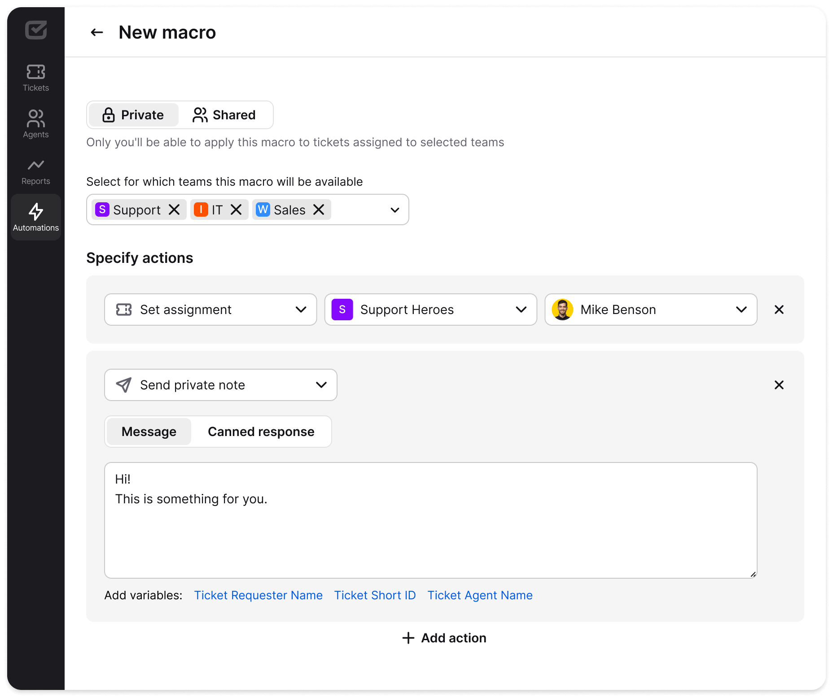Go back with the arrow next to New macro
Viewport: 833px width, 698px height.
(x=97, y=32)
